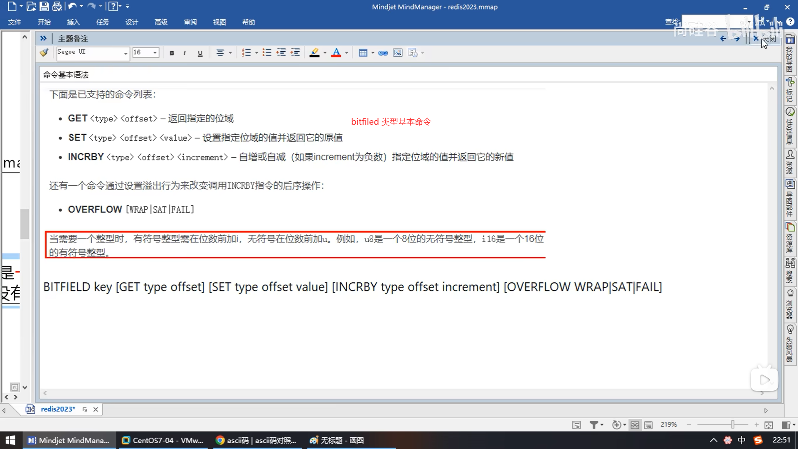Increase the paragraph indent
The height and width of the screenshot is (449, 798).
pyautogui.click(x=295, y=53)
